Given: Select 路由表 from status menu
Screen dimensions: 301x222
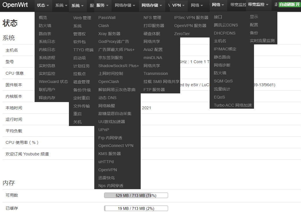Looking at the screenshot, I should tap(45, 34).
